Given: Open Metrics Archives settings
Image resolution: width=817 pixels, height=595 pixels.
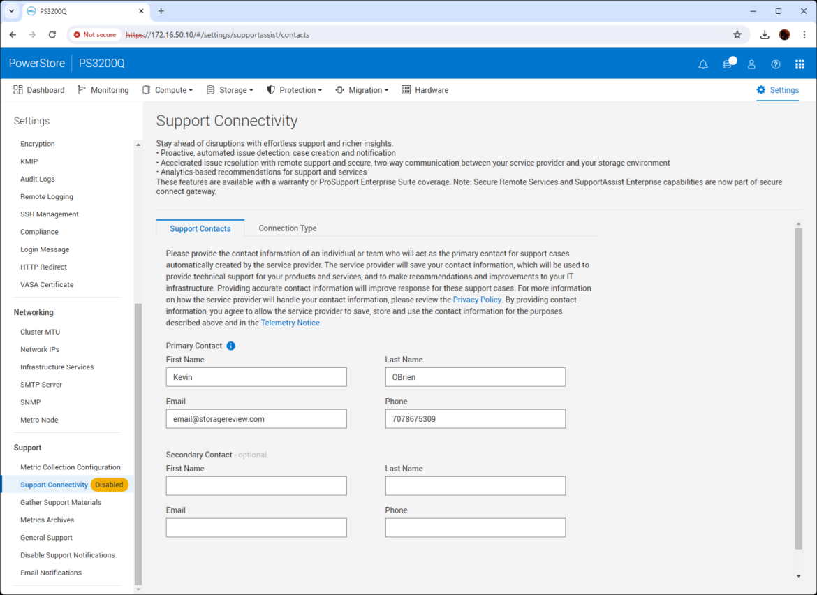Looking at the screenshot, I should click(x=47, y=520).
